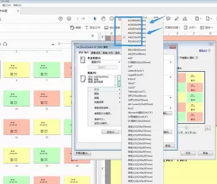Open the comment speech bubble tool
The height and width of the screenshot is (184, 217).
pyautogui.click(x=168, y=19)
